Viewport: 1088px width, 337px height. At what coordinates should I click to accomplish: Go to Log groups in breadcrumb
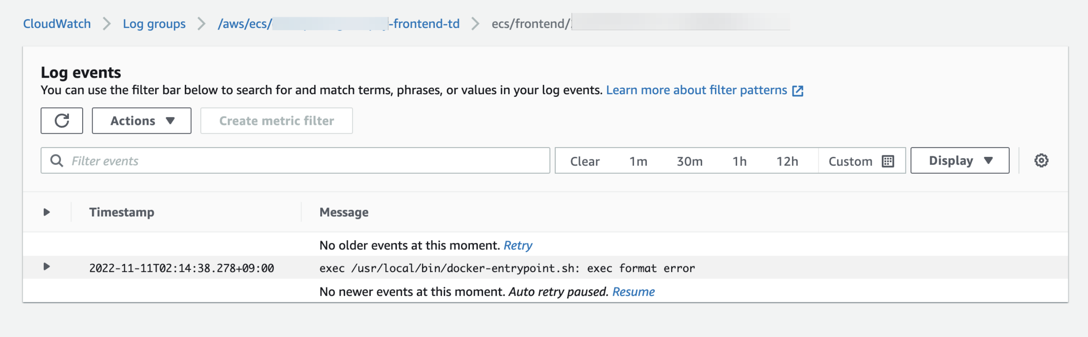154,24
